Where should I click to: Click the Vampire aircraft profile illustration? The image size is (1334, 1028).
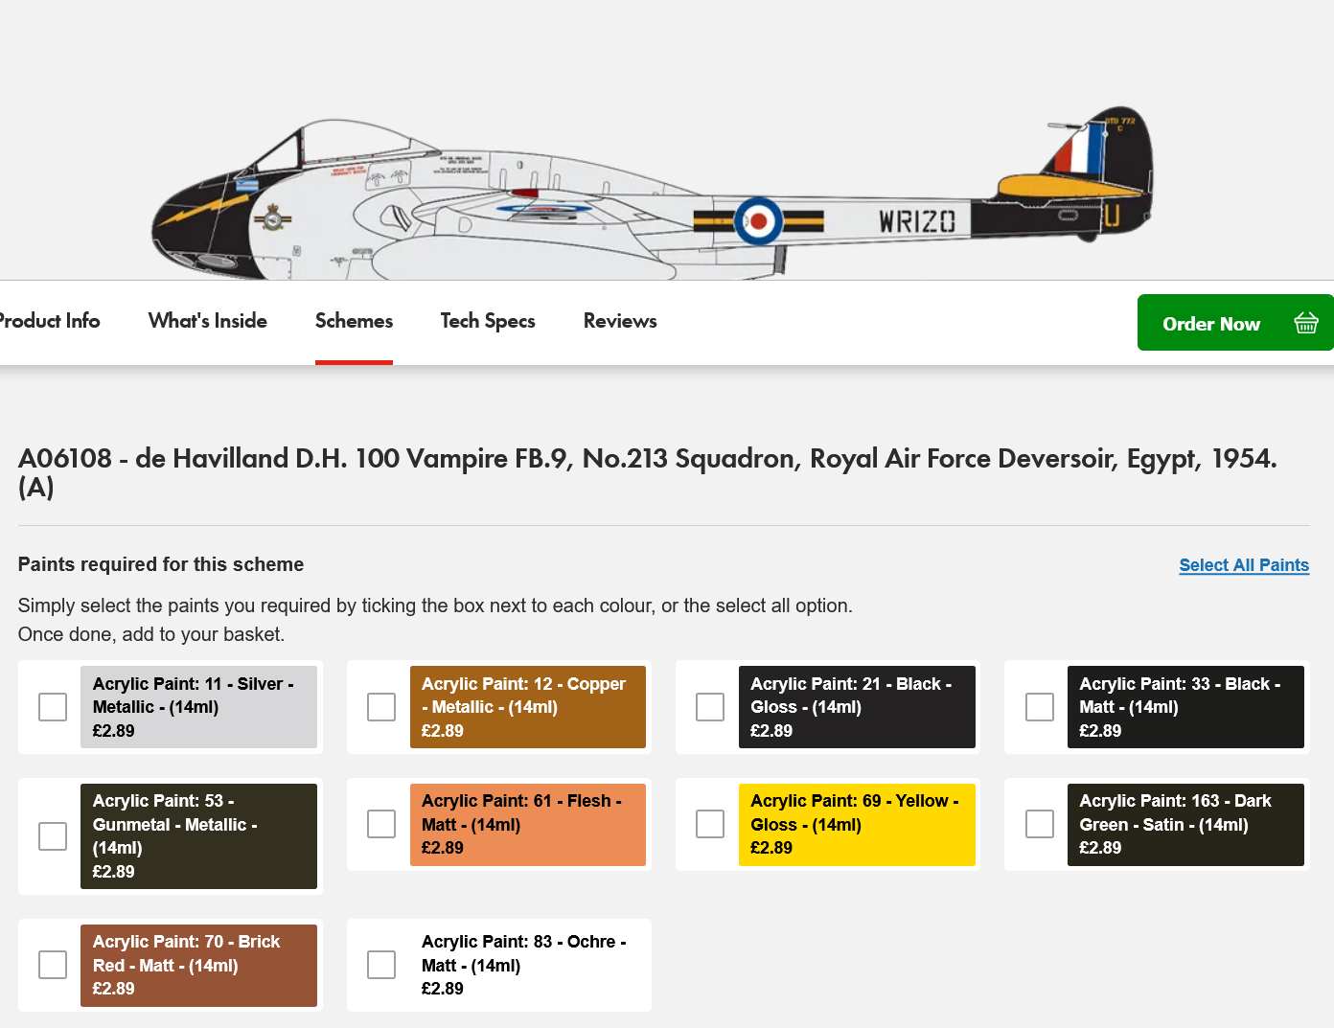[x=652, y=194]
